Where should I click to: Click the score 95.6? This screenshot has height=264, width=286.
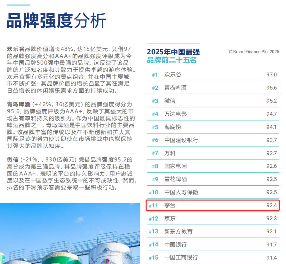click(272, 88)
